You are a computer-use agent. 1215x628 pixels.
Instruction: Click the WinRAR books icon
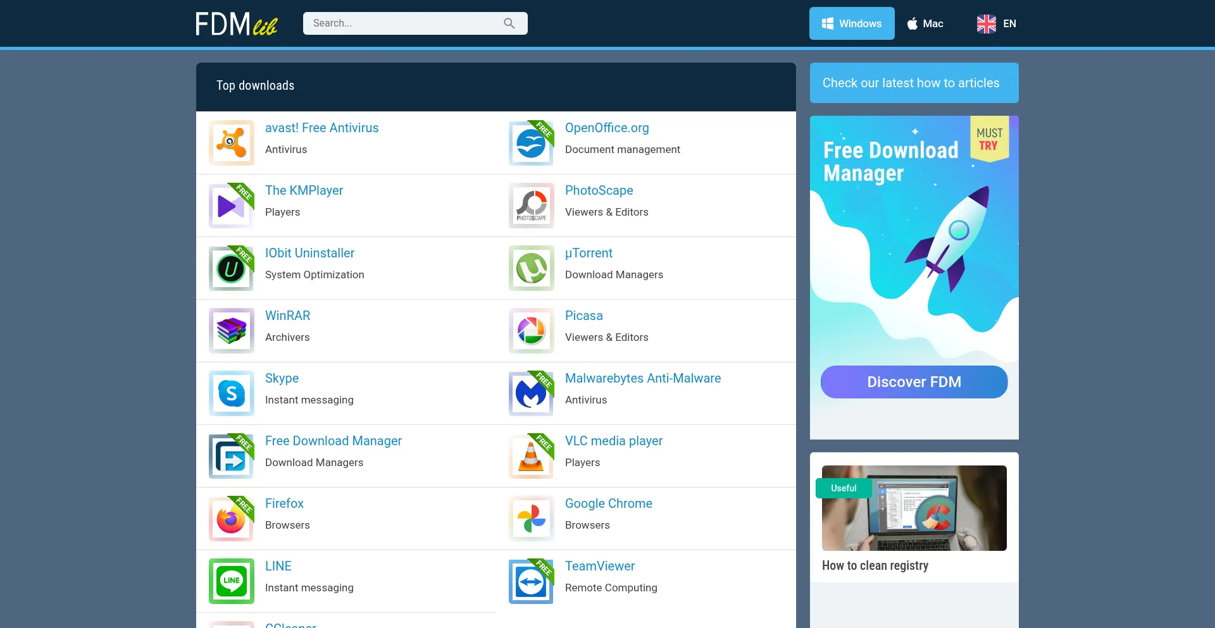(231, 331)
